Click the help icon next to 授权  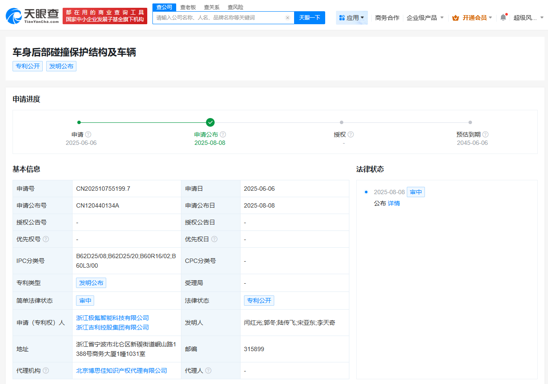coord(351,134)
